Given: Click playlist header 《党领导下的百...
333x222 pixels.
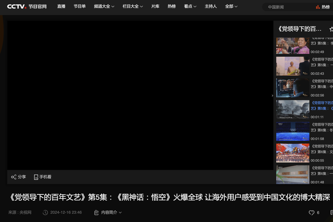Looking at the screenshot, I should 300,29.
